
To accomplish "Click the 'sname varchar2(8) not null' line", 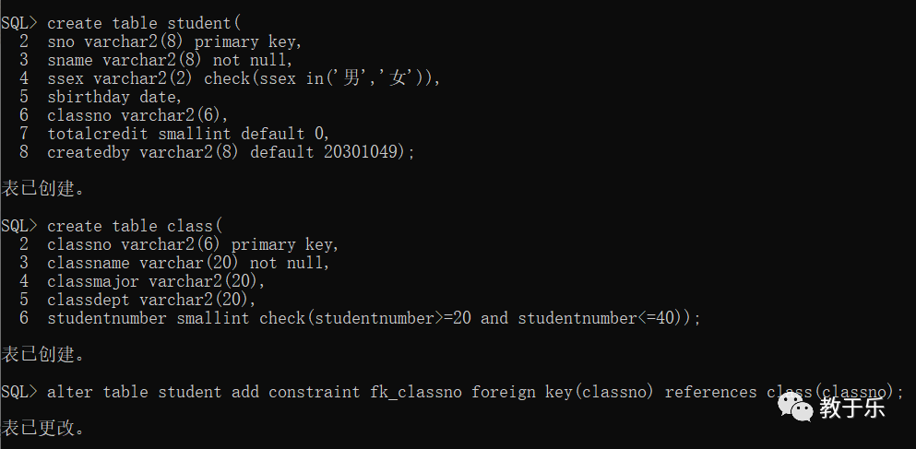I will (x=170, y=60).
